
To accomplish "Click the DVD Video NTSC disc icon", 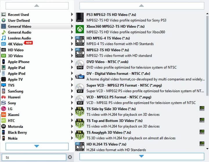I will [x=80, y=64].
